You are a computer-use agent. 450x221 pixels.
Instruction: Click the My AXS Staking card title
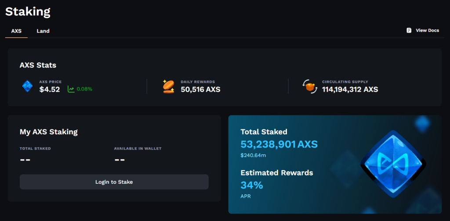(x=48, y=132)
